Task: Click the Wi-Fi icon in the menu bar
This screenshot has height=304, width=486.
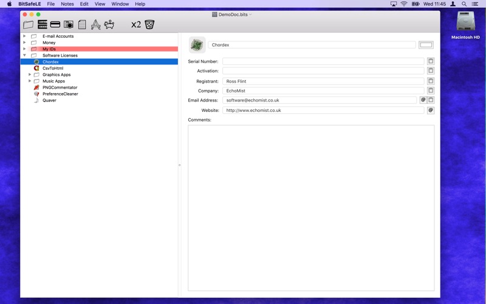Action: point(404,4)
